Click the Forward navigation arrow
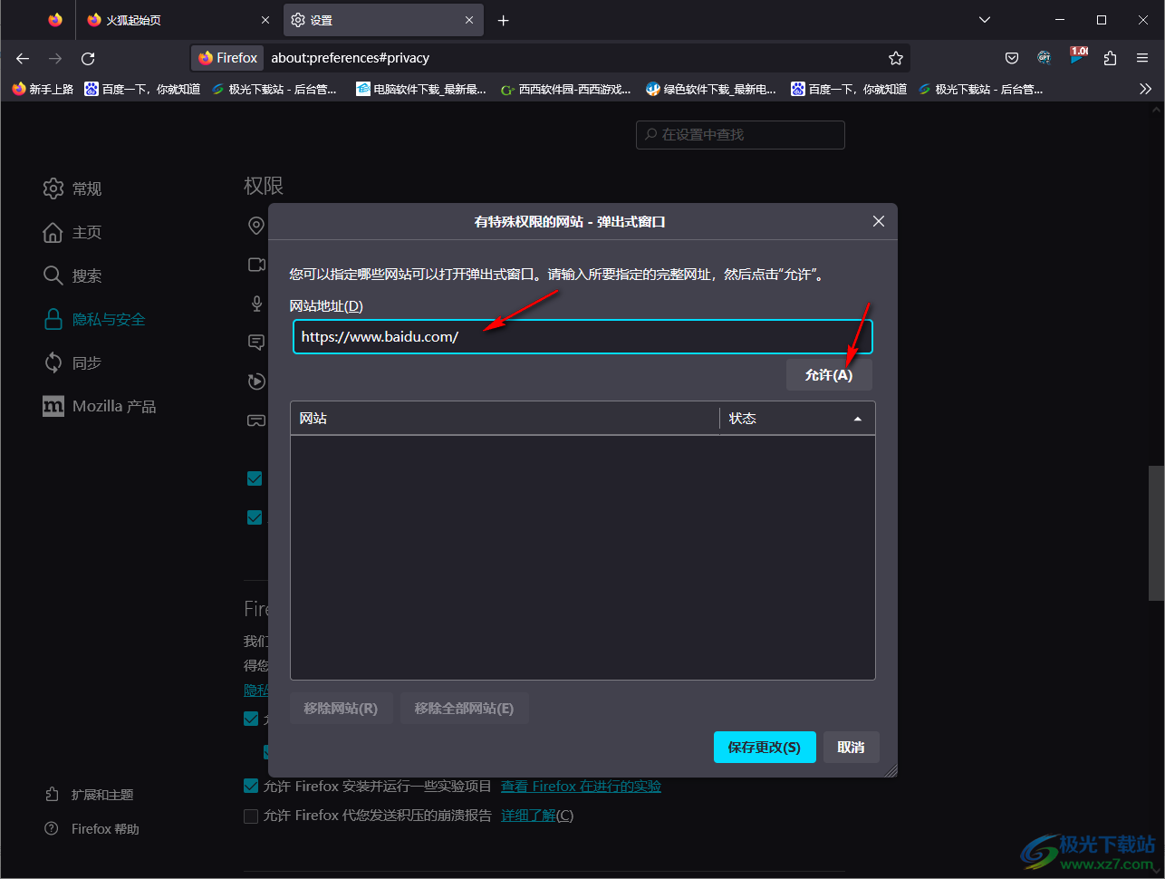 point(55,58)
